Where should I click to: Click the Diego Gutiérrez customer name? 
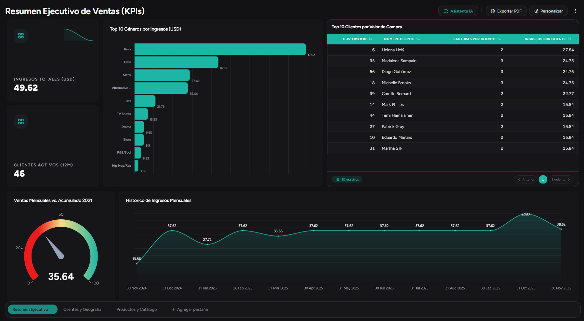point(396,72)
